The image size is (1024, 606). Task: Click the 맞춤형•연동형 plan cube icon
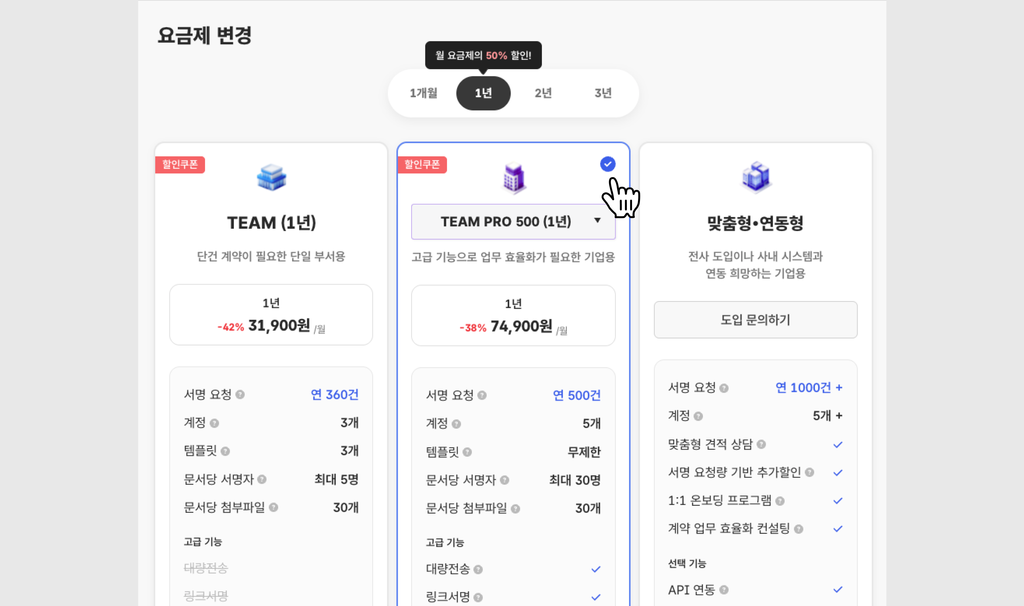tap(755, 177)
